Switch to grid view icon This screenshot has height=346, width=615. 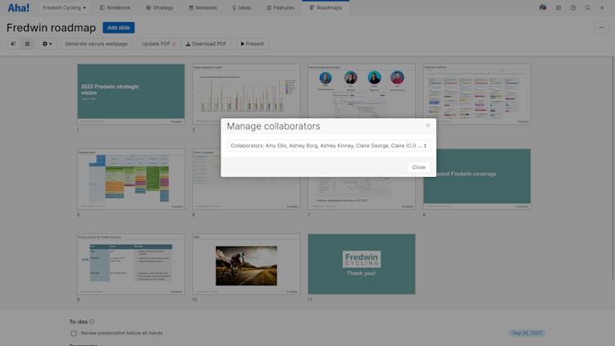pos(27,43)
